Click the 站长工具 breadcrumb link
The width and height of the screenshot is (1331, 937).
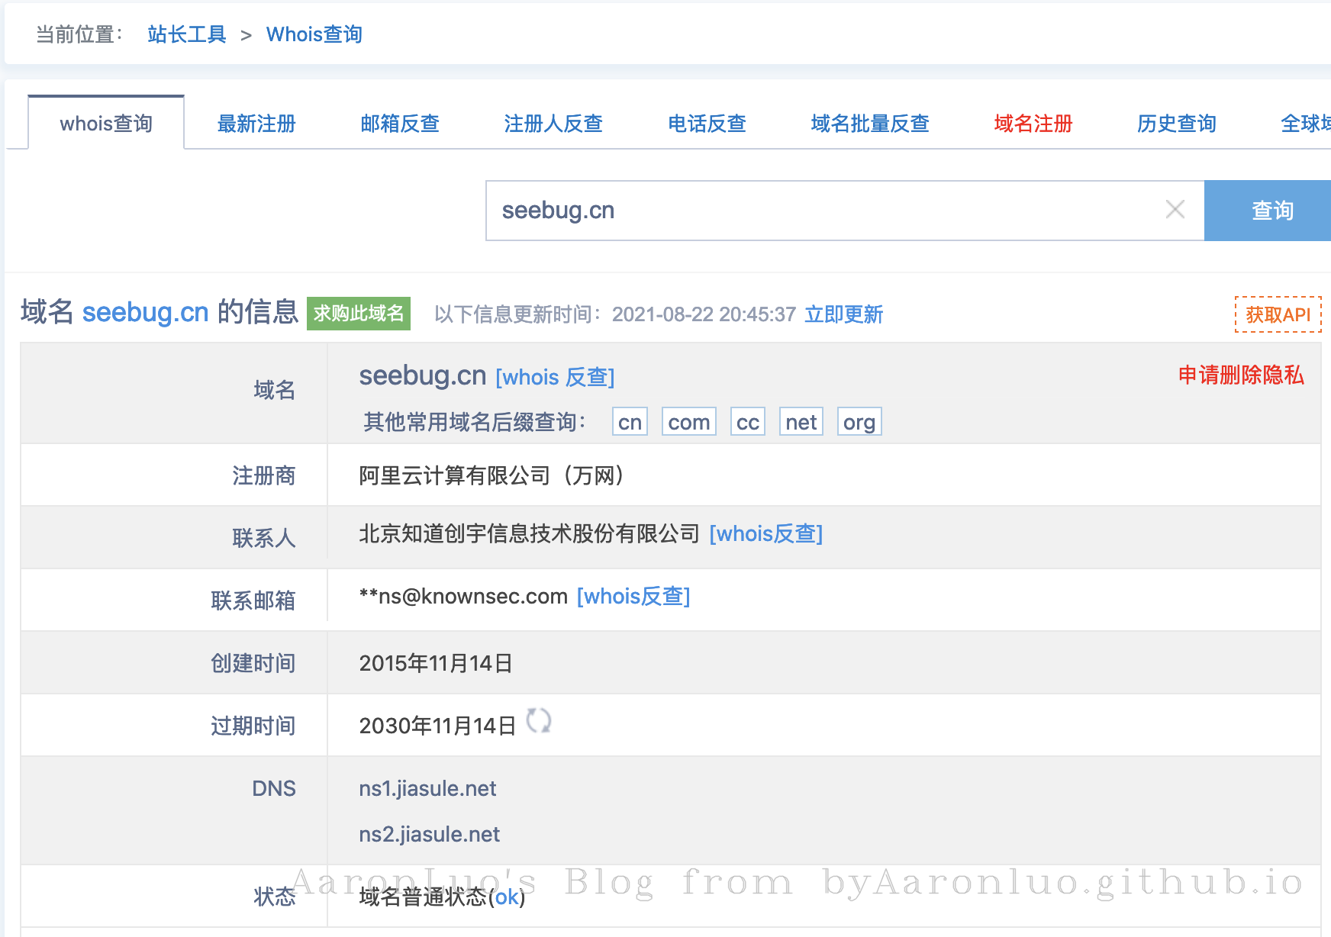(x=187, y=34)
